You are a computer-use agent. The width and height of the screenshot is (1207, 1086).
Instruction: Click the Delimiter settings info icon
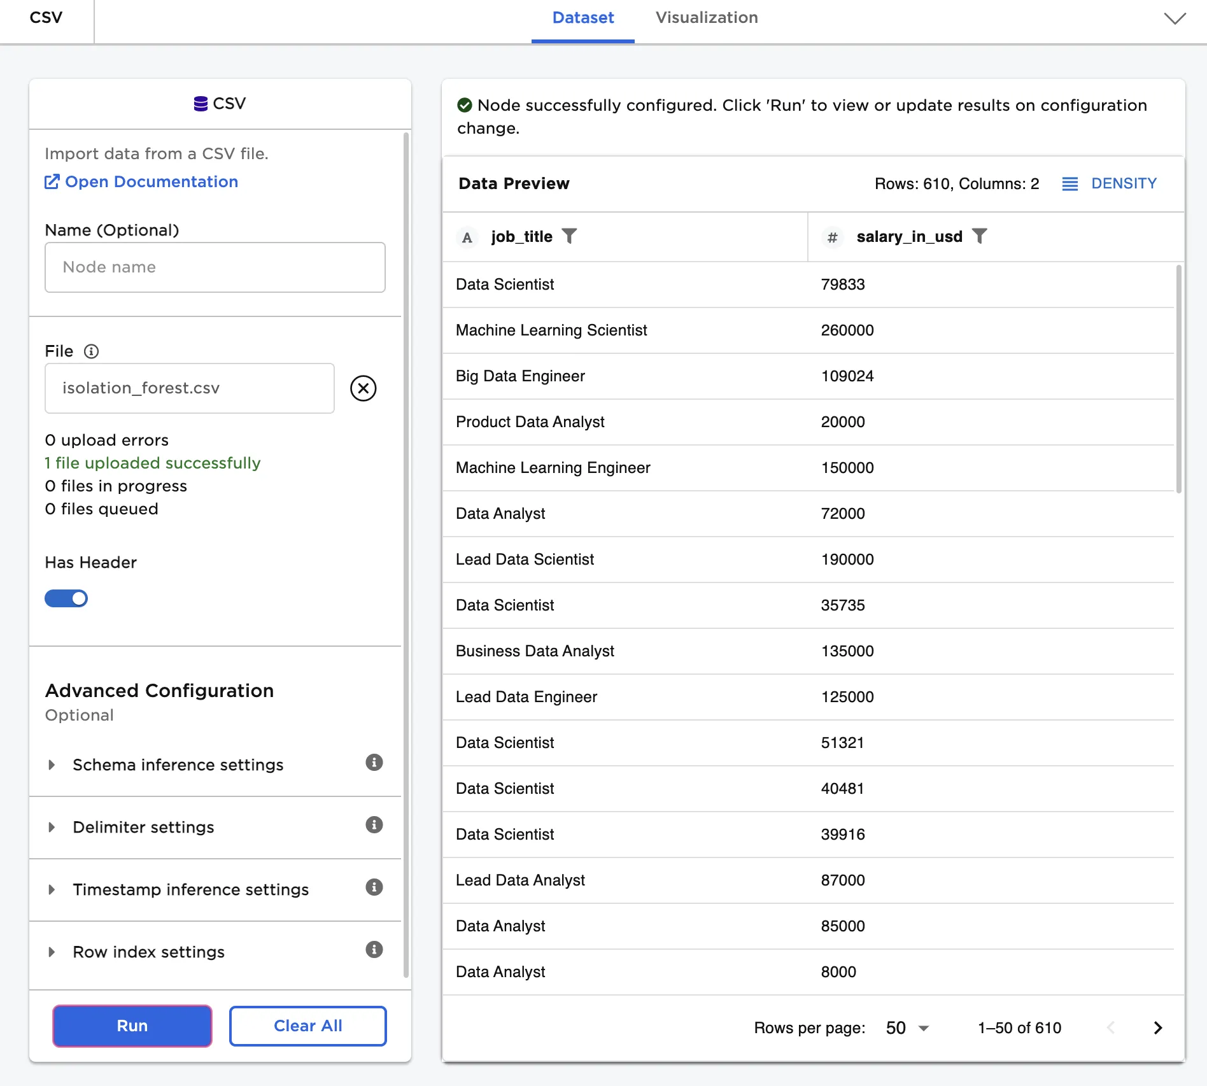pyautogui.click(x=374, y=825)
